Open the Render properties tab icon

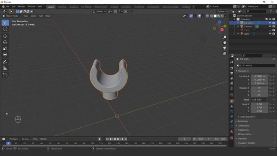[x=232, y=68]
